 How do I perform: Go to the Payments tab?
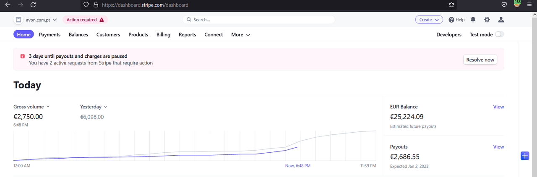pos(50,35)
